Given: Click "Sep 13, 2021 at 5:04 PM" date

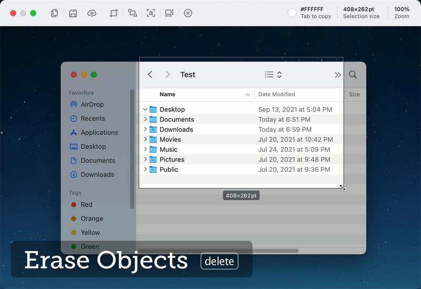Looking at the screenshot, I should 295,109.
